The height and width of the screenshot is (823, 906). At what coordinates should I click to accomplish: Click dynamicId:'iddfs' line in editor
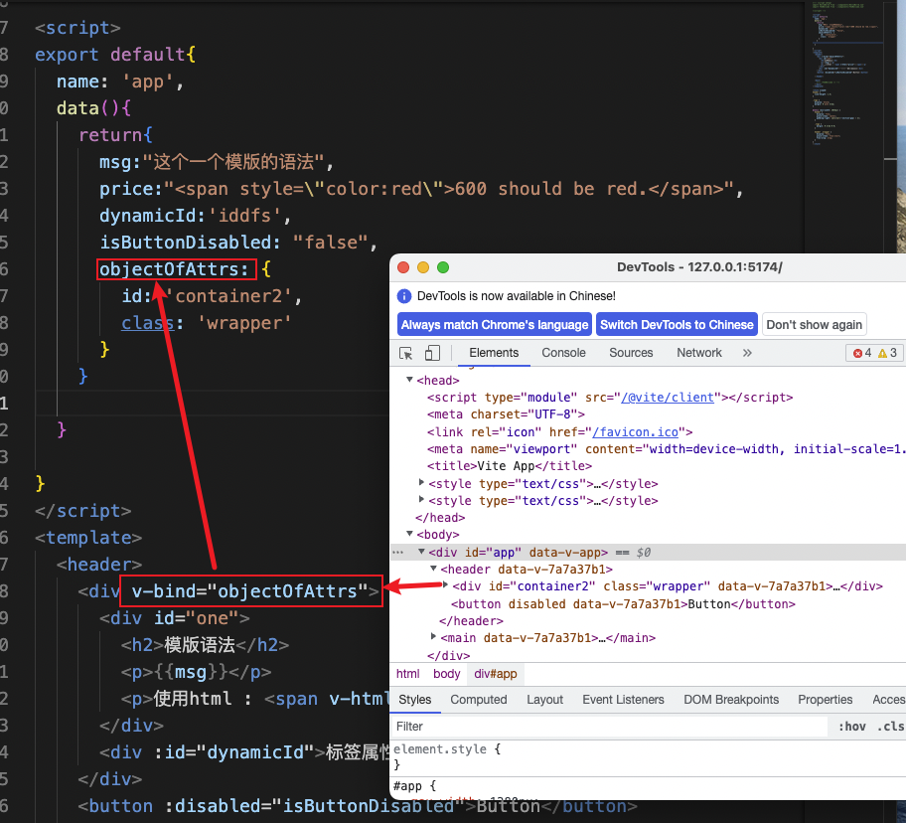pyautogui.click(x=196, y=216)
